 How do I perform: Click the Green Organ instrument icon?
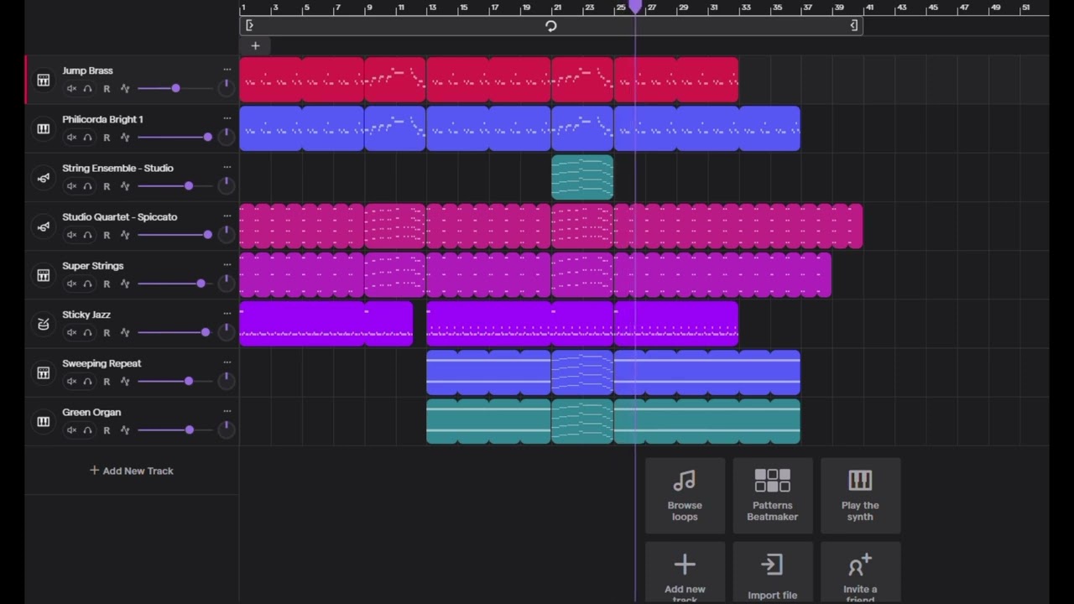tap(43, 421)
